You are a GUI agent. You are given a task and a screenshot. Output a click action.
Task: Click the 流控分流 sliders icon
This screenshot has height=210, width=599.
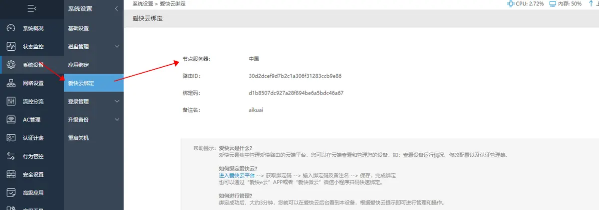(x=11, y=102)
